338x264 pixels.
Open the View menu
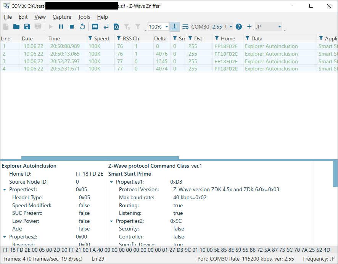click(40, 17)
